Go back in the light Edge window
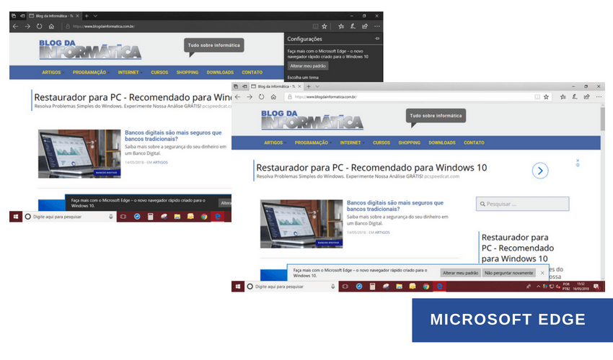This screenshot has width=613, height=360. click(238, 96)
